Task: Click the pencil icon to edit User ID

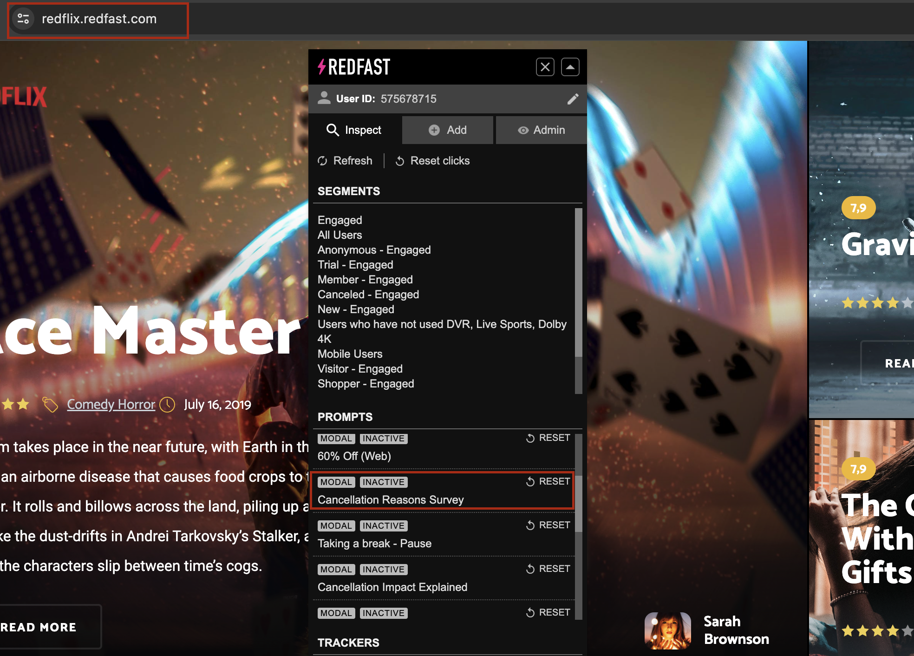Action: (x=573, y=98)
